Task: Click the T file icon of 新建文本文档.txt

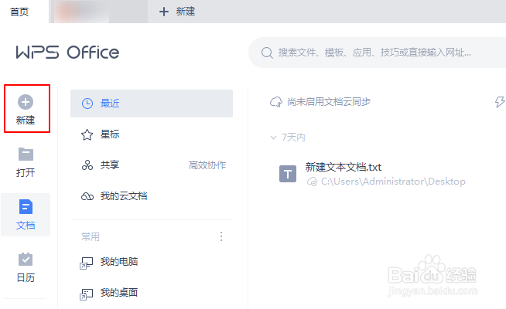Action: point(288,174)
